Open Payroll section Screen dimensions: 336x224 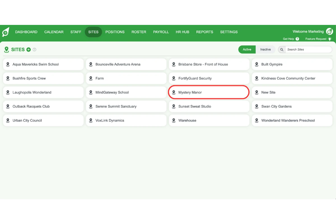[161, 32]
